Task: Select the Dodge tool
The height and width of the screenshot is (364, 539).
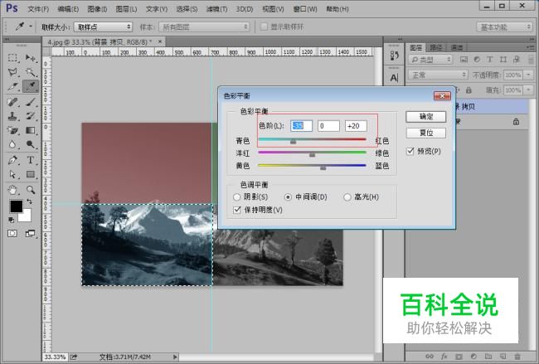Action: pos(31,144)
